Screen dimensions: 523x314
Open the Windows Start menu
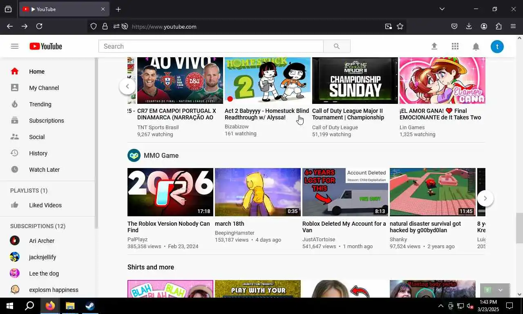click(x=10, y=306)
